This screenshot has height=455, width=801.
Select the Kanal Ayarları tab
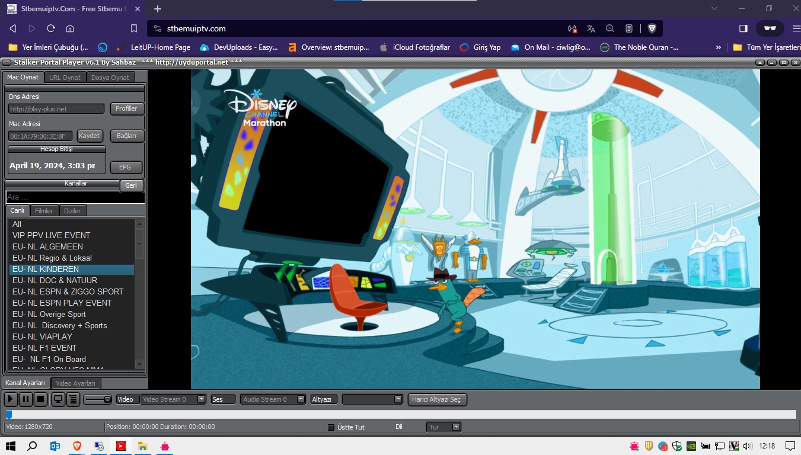pyautogui.click(x=25, y=383)
